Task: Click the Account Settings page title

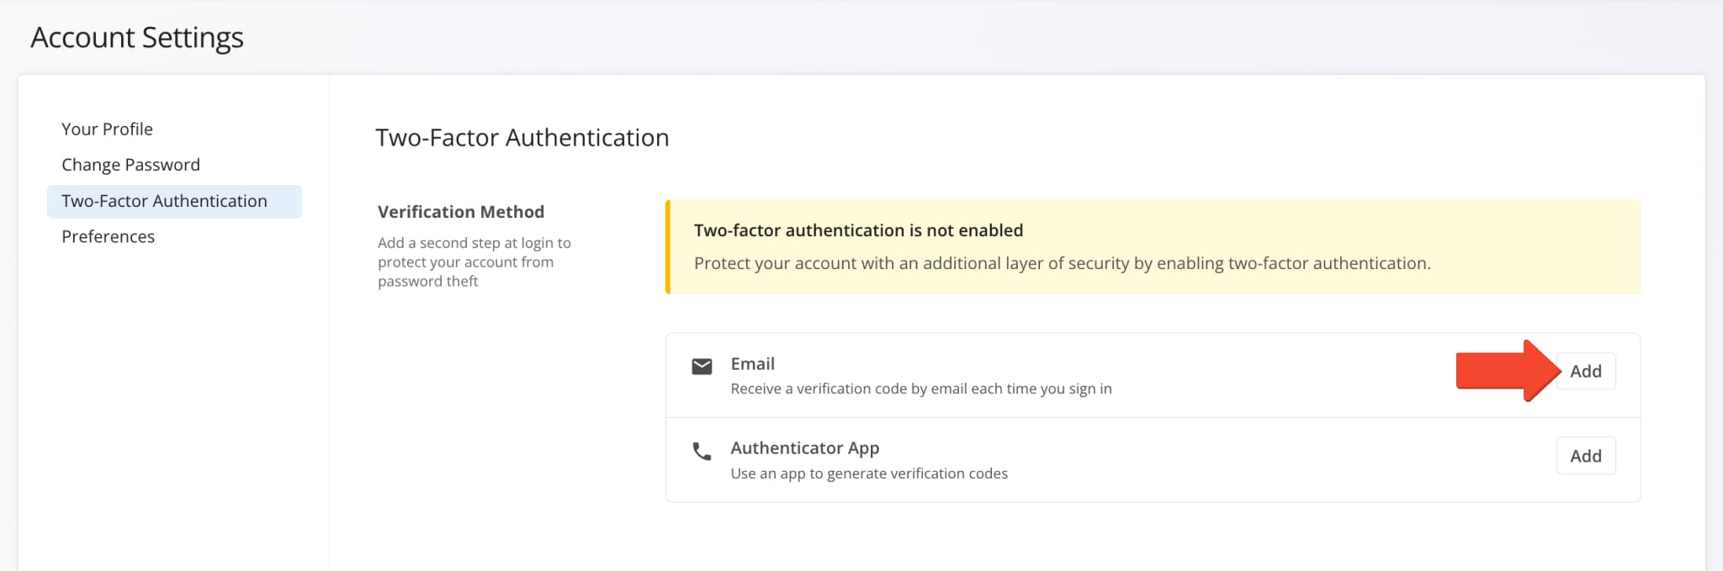Action: (x=137, y=38)
